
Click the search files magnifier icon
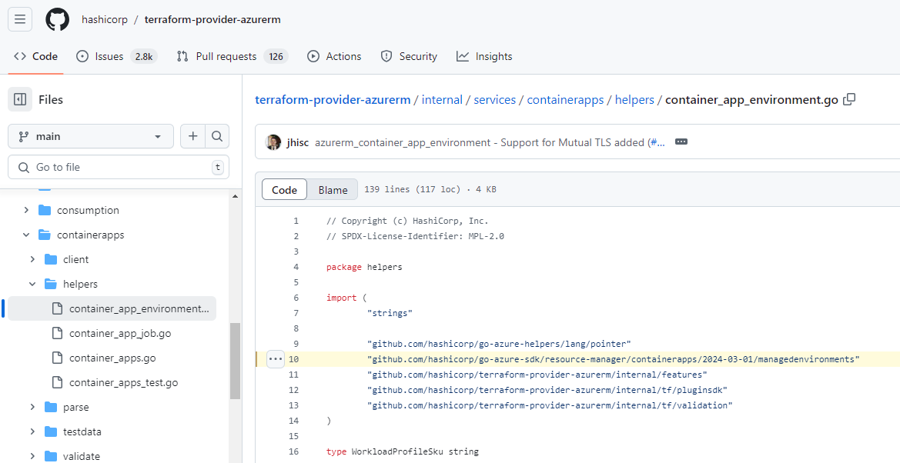(217, 136)
